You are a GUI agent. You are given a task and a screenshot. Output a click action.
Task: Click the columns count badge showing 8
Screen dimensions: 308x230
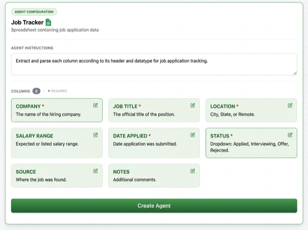pyautogui.click(x=36, y=91)
